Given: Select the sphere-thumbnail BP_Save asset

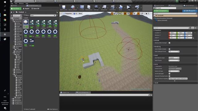Looking at the screenshot, I should pos(26,22).
